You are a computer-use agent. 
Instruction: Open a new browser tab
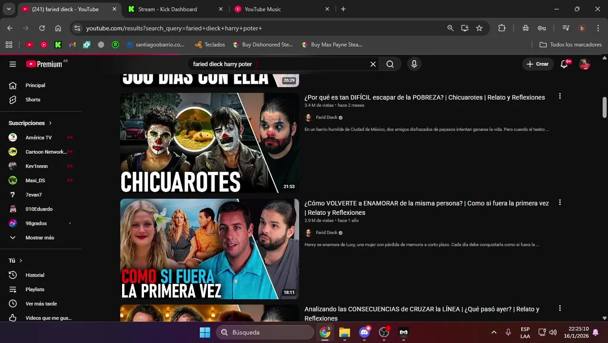343,9
